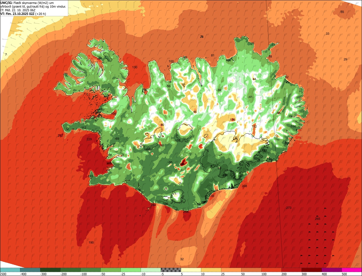The height and width of the screenshot is (276, 362).
Task: Select the dark maroon swatch between 300 and 400
Action: click(312, 270)
